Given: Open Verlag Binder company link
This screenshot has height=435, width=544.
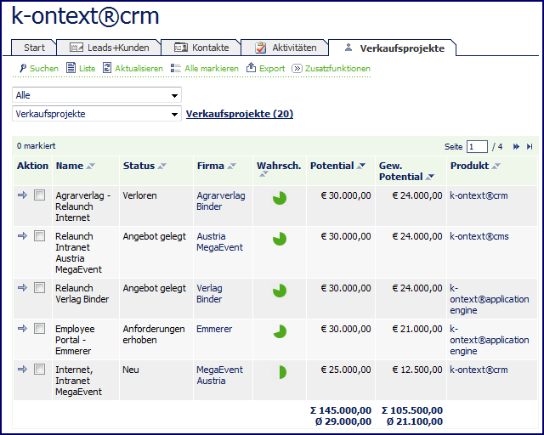Looking at the screenshot, I should [x=209, y=293].
